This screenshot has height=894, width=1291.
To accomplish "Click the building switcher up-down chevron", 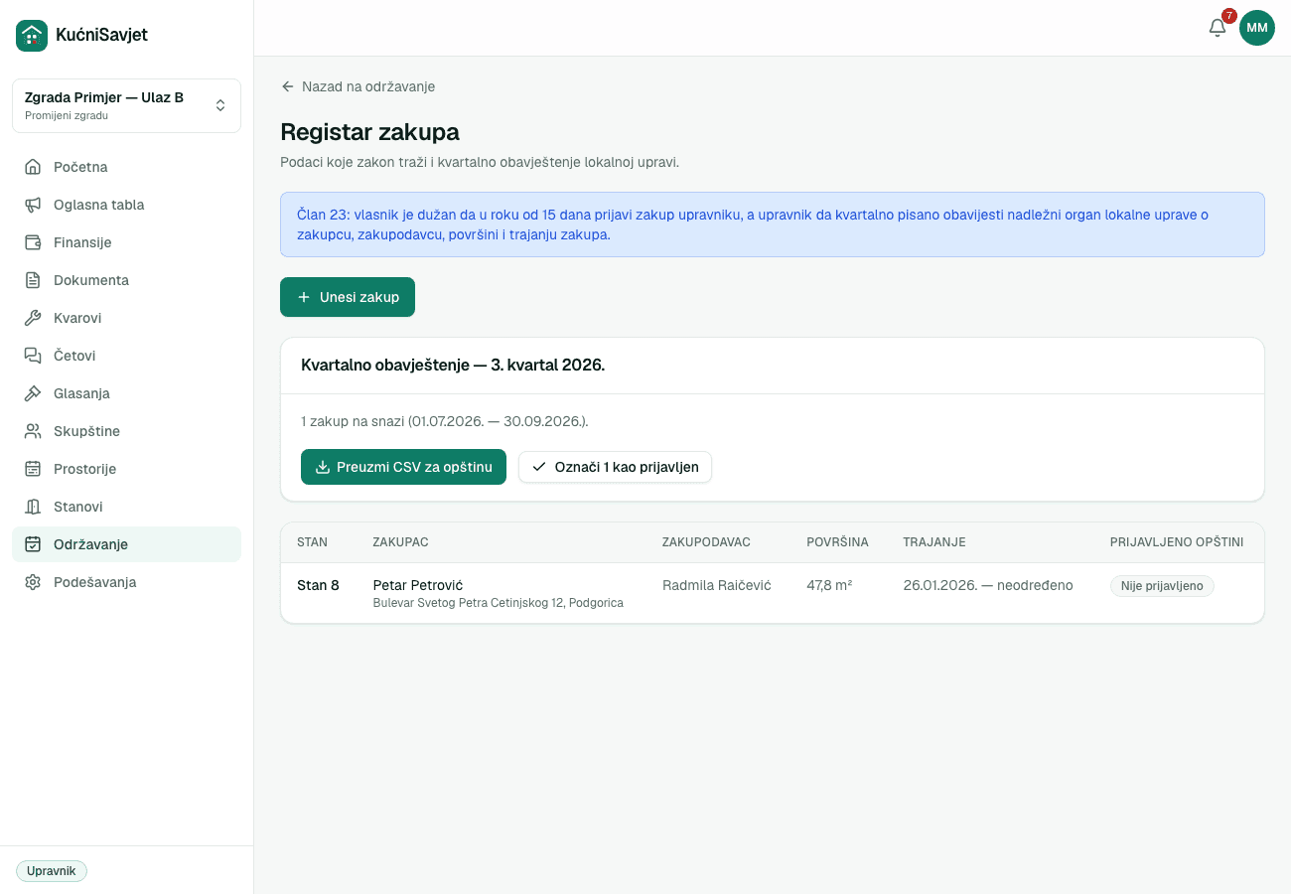I will pos(220,105).
